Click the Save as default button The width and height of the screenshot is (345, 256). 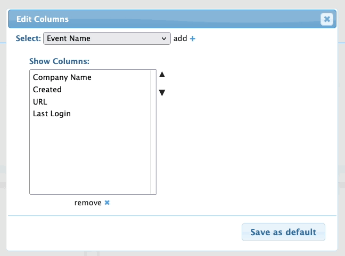283,232
